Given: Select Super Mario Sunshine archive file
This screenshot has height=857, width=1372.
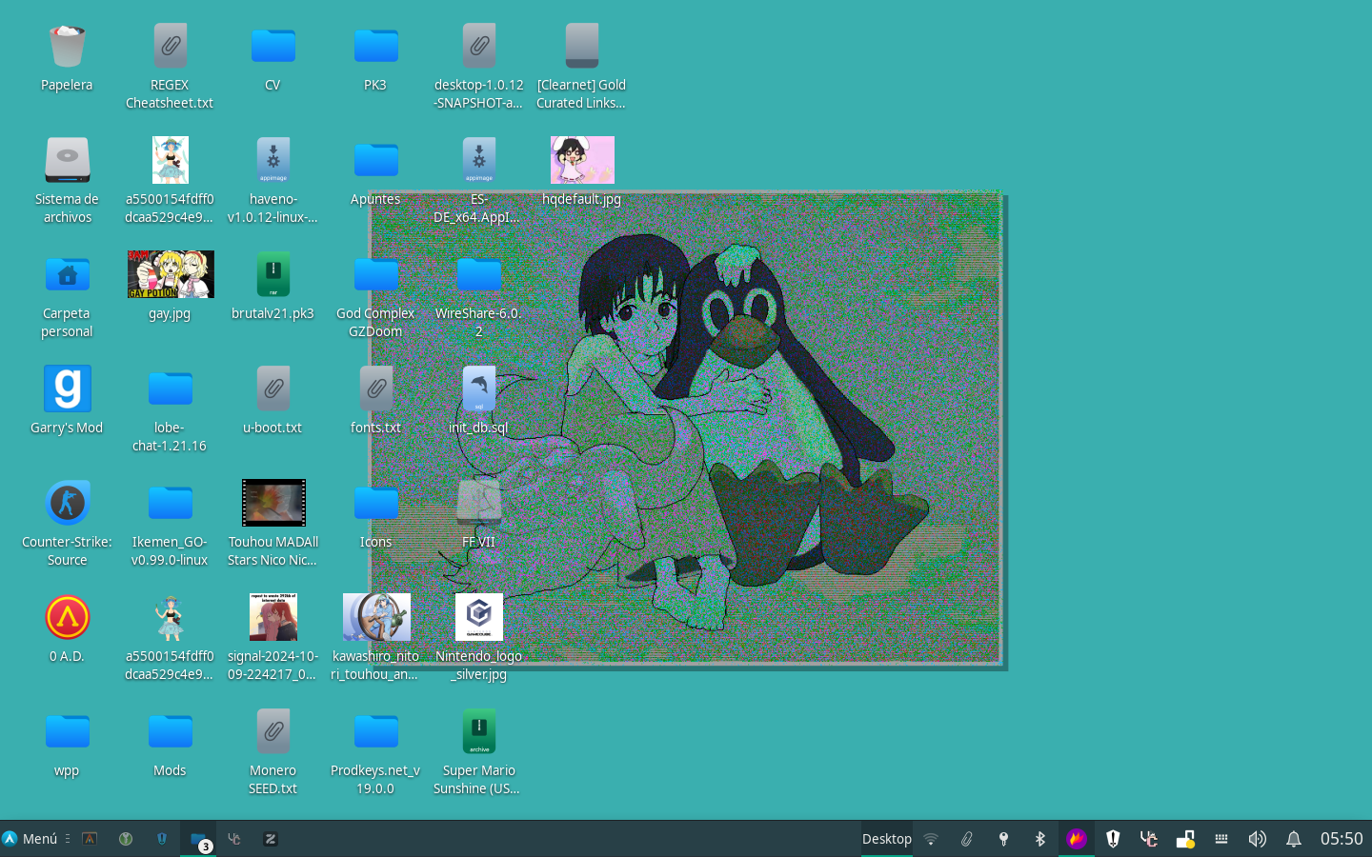Looking at the screenshot, I should coord(478,731).
